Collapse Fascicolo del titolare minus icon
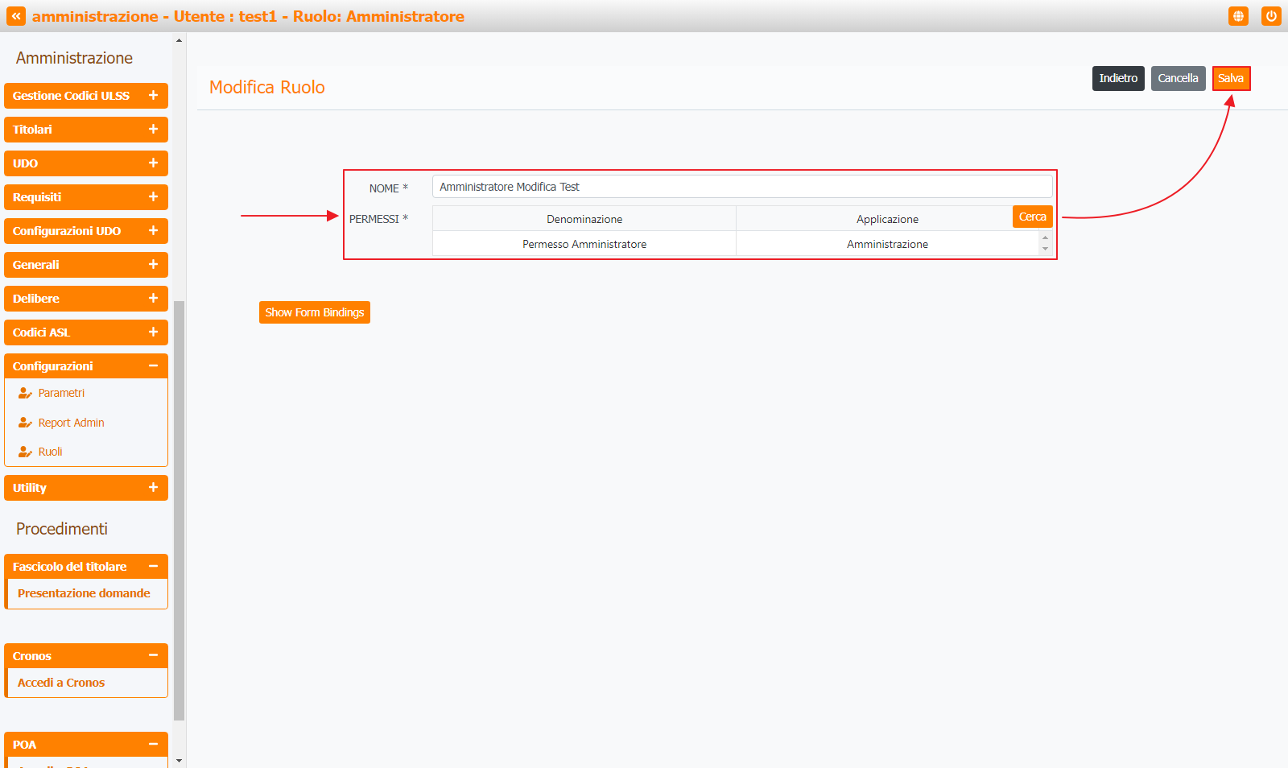Screen dimensions: 1288x768 point(153,567)
